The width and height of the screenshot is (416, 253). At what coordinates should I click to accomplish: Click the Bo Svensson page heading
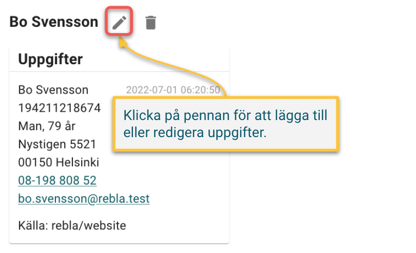pyautogui.click(x=54, y=22)
